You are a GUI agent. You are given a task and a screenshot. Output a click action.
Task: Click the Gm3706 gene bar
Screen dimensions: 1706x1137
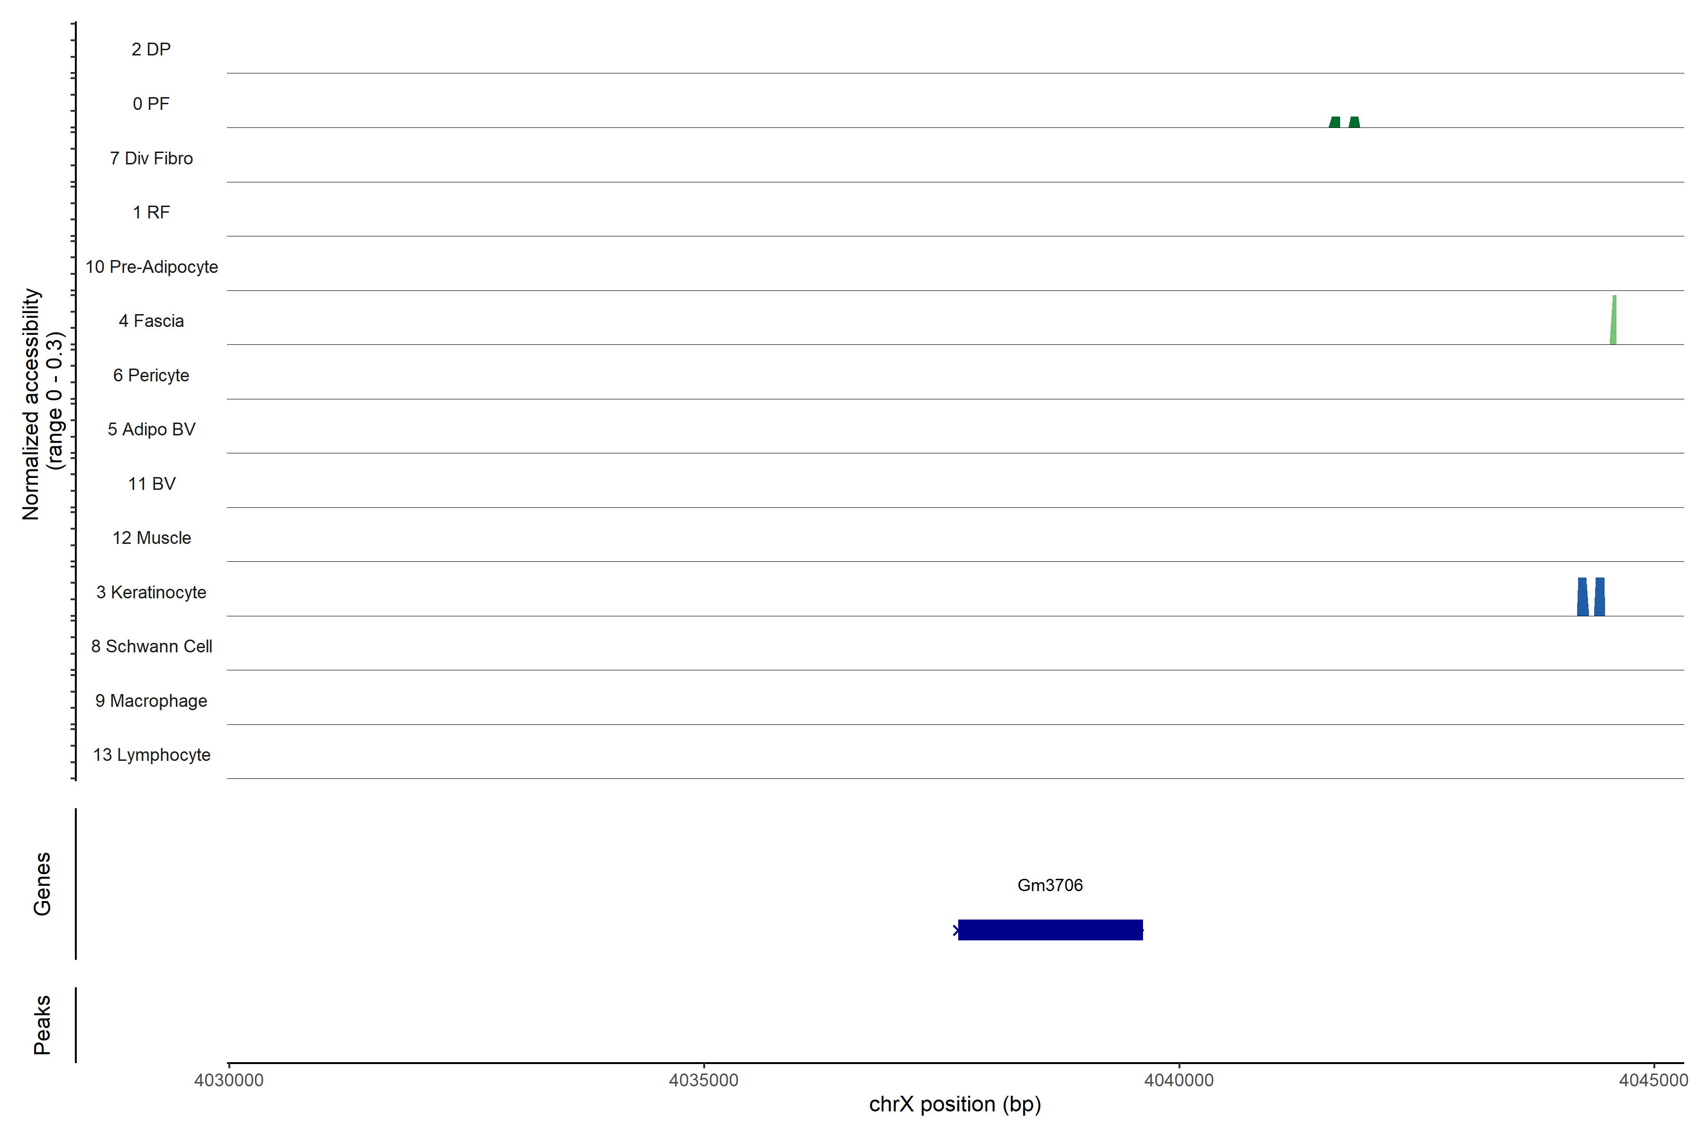pos(1050,929)
